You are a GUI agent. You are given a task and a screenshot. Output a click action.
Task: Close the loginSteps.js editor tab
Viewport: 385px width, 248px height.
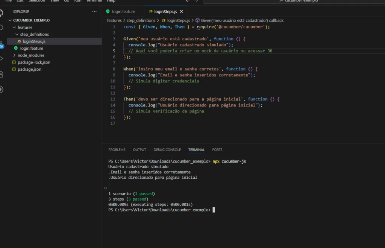(181, 12)
